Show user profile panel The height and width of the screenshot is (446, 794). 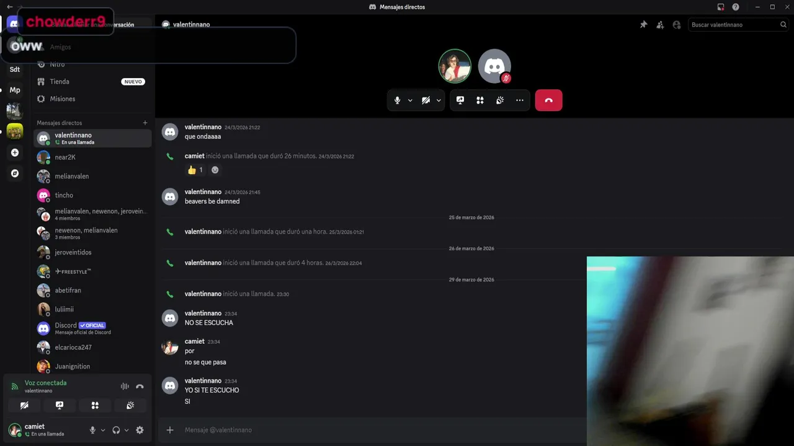677,25
